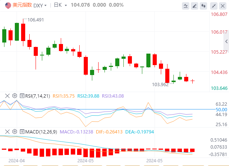Click the last MACD histogram bar
Viewport: 229px width, 166px height.
pyautogui.click(x=192, y=150)
